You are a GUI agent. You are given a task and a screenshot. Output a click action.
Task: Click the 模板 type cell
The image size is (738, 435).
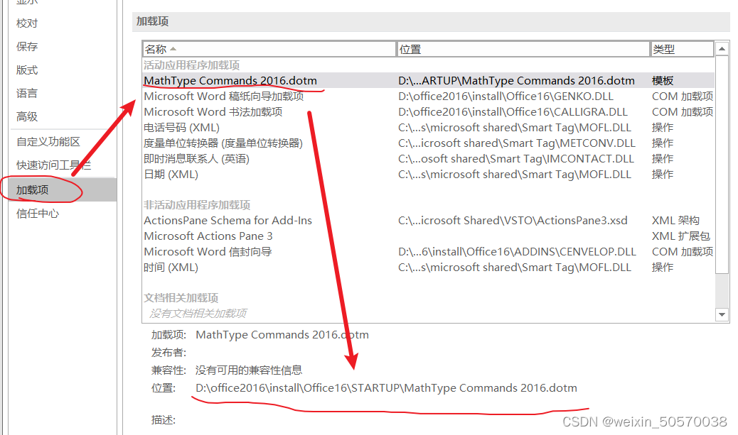[x=662, y=80]
